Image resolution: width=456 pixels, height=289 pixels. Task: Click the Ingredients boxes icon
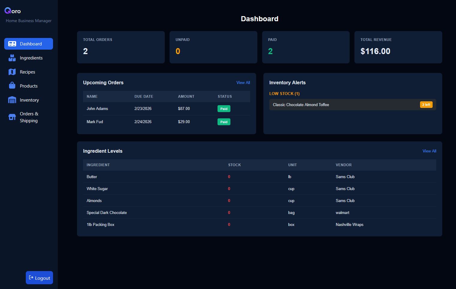(x=12, y=58)
